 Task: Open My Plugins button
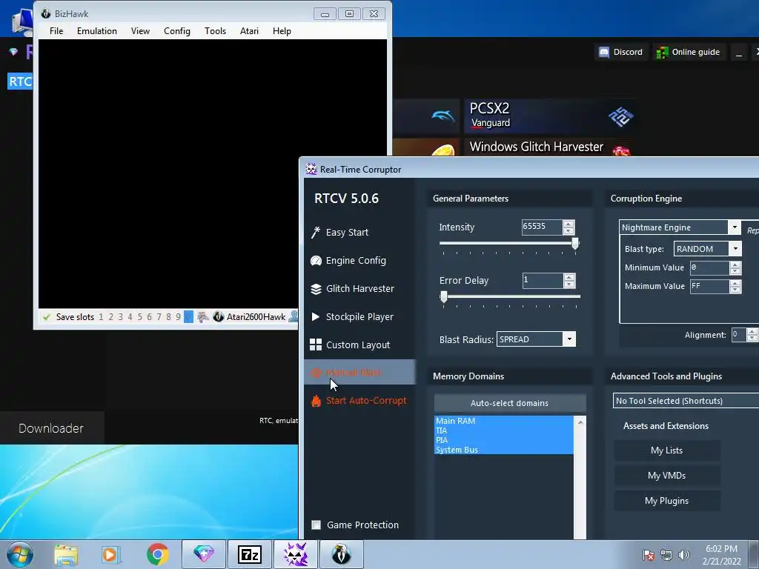pos(666,501)
